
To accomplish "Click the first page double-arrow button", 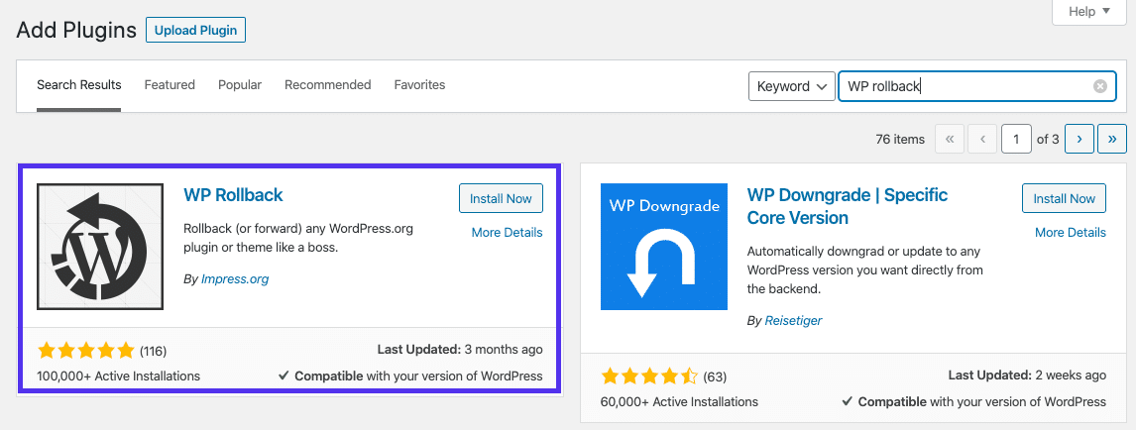I will pos(949,140).
